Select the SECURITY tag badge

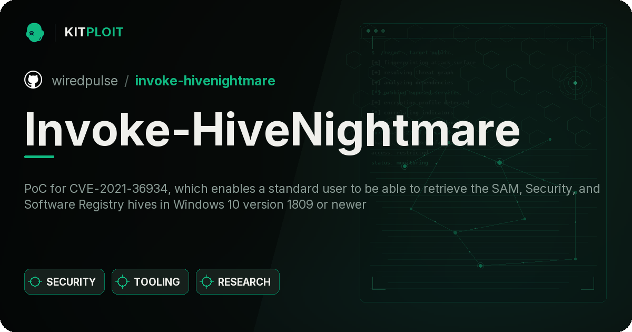[64, 282]
